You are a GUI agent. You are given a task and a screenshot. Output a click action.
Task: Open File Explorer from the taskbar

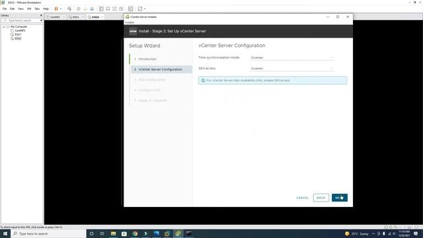tap(113, 233)
